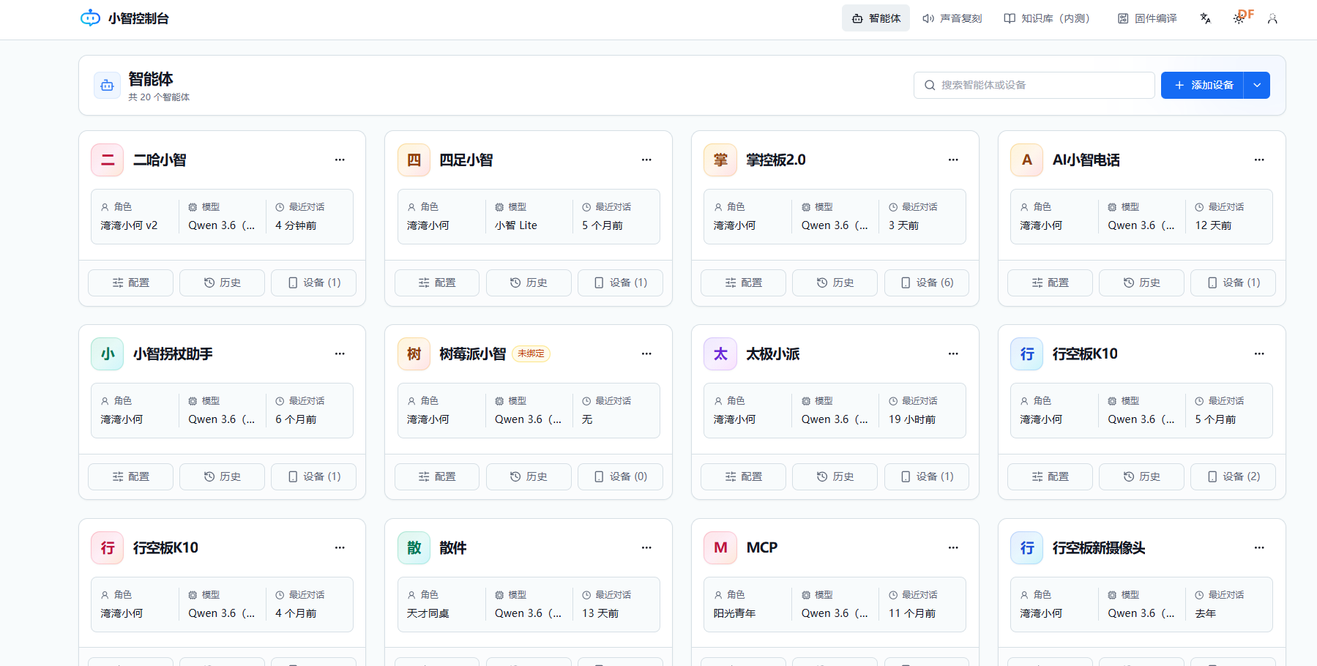Open the user account profile icon
Screen dimensions: 1317x666
(x=1272, y=18)
